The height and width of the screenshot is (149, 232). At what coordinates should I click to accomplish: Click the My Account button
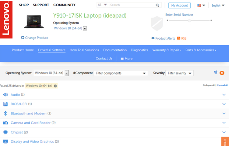coord(179,6)
